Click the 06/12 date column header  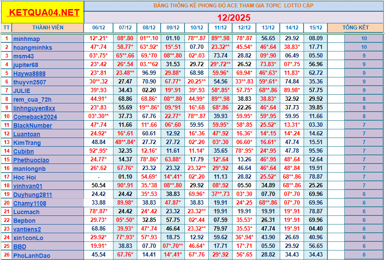click(98, 28)
